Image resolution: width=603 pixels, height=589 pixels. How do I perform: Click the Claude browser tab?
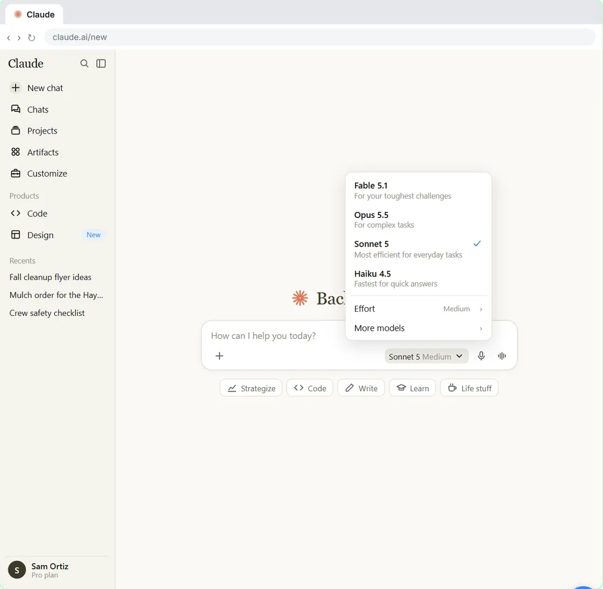point(34,15)
